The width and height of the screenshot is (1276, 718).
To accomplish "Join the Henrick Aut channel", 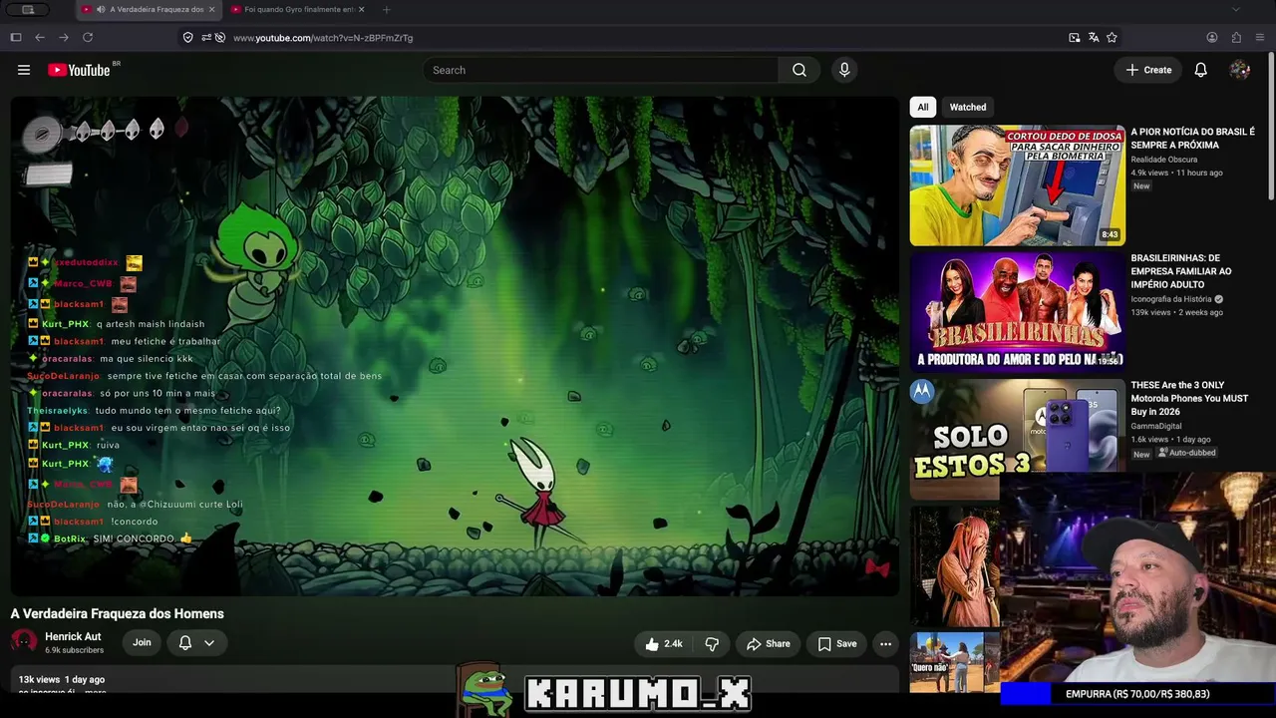I will click(142, 643).
